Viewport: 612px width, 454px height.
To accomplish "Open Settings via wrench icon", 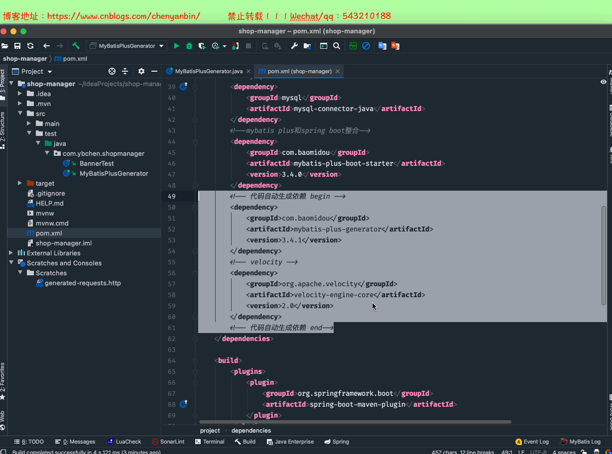I will 294,46.
